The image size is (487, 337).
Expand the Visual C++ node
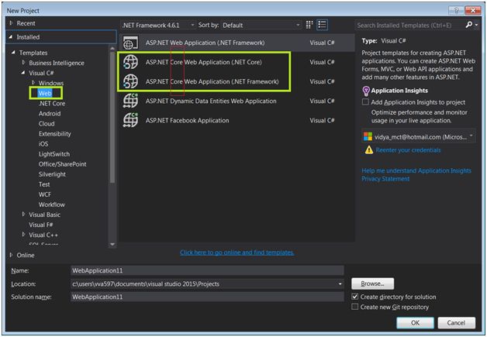[x=23, y=234]
